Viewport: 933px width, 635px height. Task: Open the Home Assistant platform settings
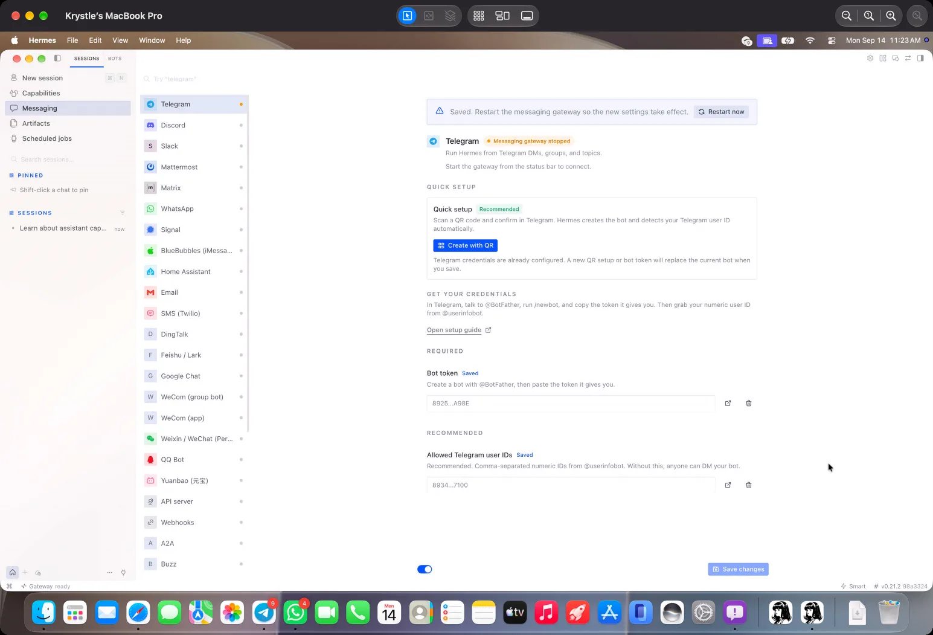(x=194, y=272)
